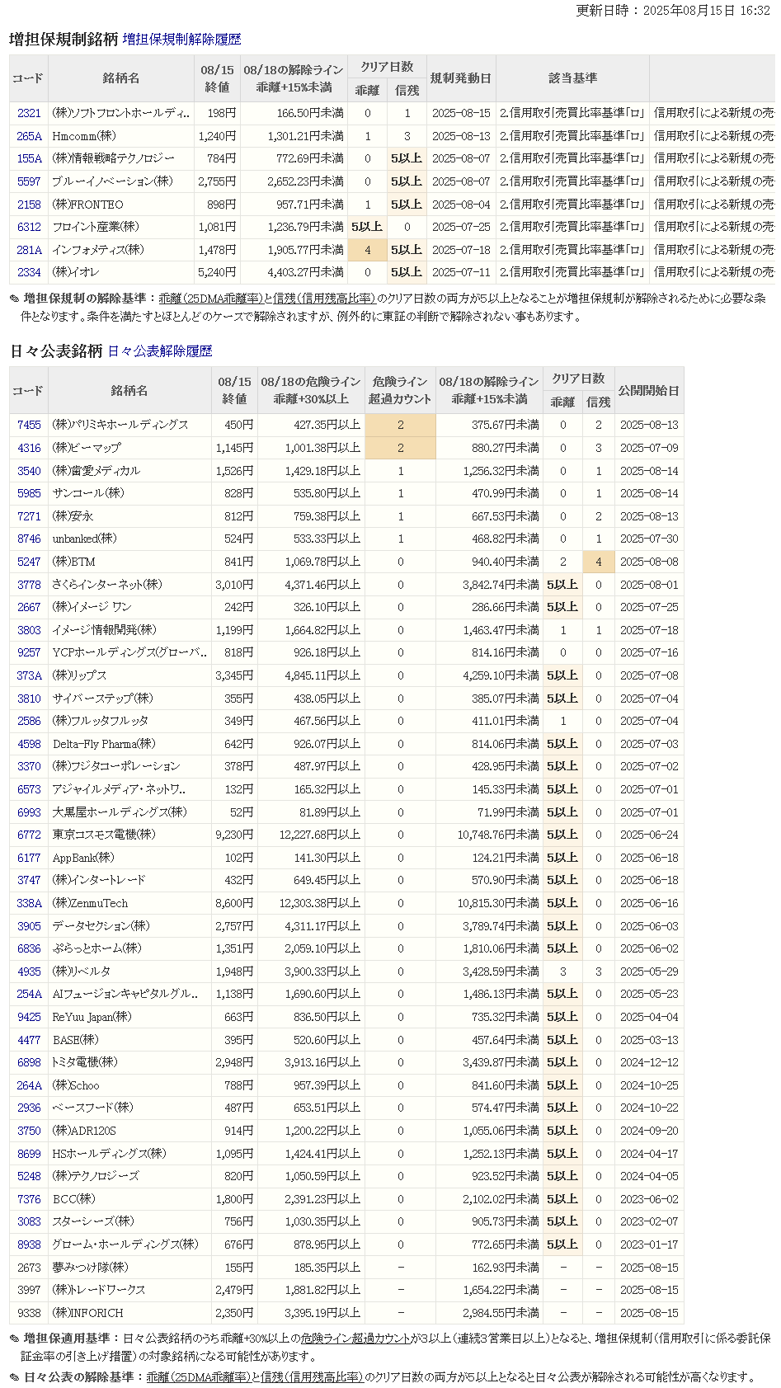The image size is (781, 1388).
Task: Open stock code 2586 link
Action: (29, 721)
